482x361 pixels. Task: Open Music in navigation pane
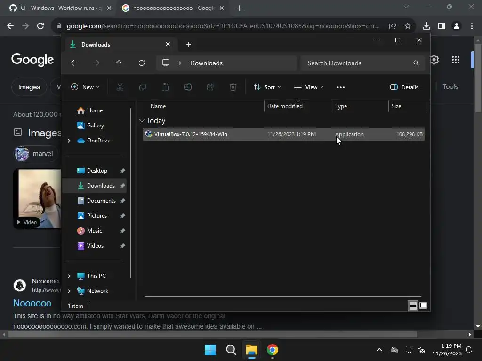(95, 231)
